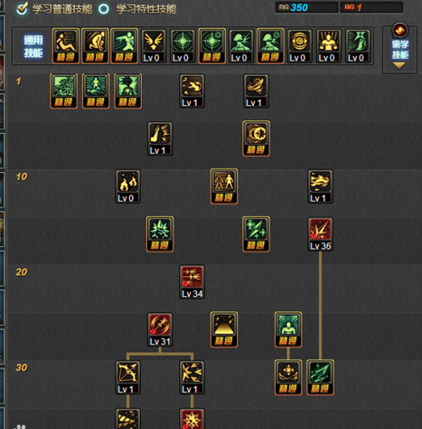Click the golden eye skill at Lv 0

pos(299,46)
